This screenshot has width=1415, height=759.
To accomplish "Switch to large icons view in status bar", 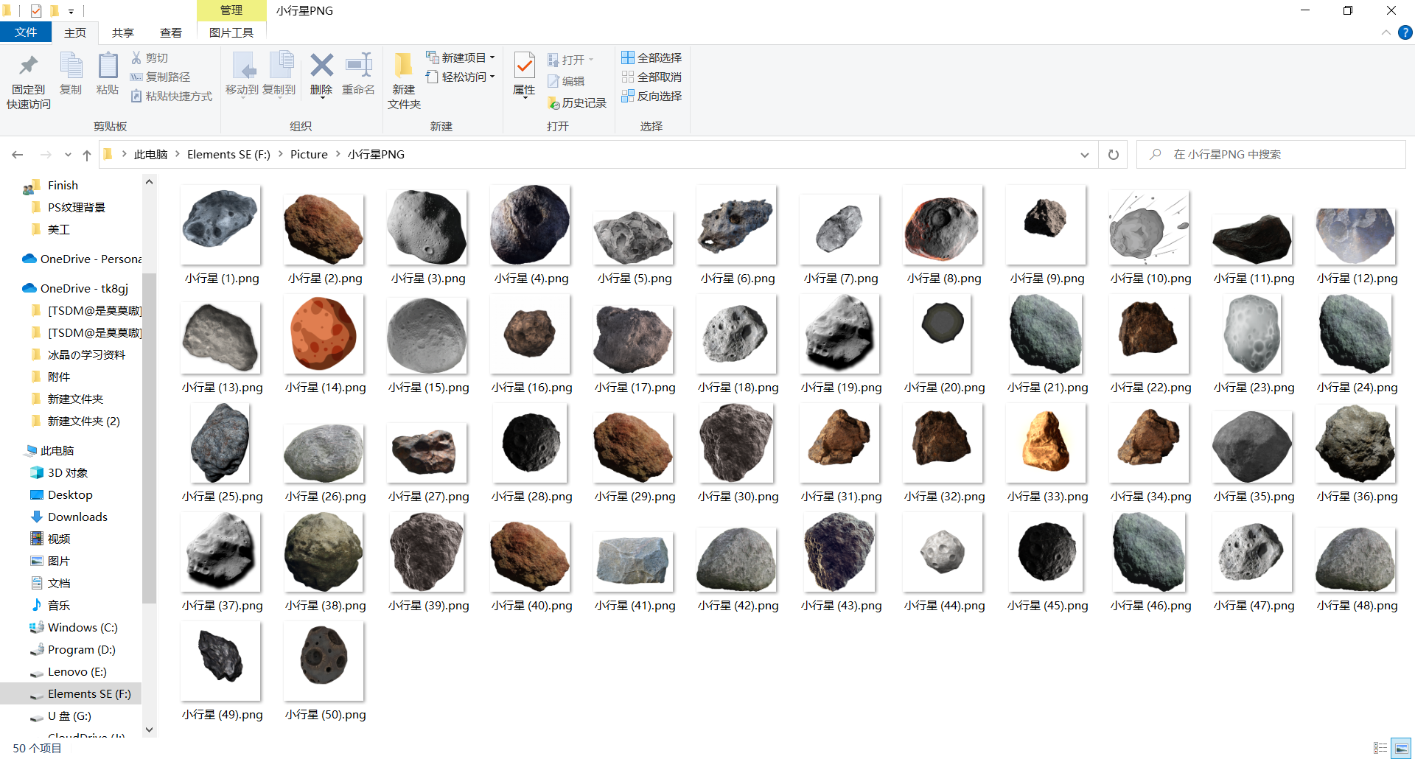I will click(x=1401, y=748).
